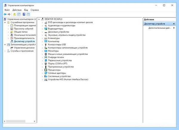Select Диспетчер устройств in left tree
179x130 pixels.
24,41
